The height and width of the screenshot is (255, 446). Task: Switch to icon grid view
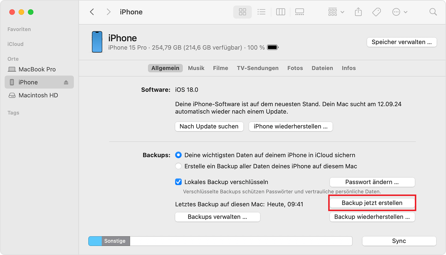coord(242,12)
